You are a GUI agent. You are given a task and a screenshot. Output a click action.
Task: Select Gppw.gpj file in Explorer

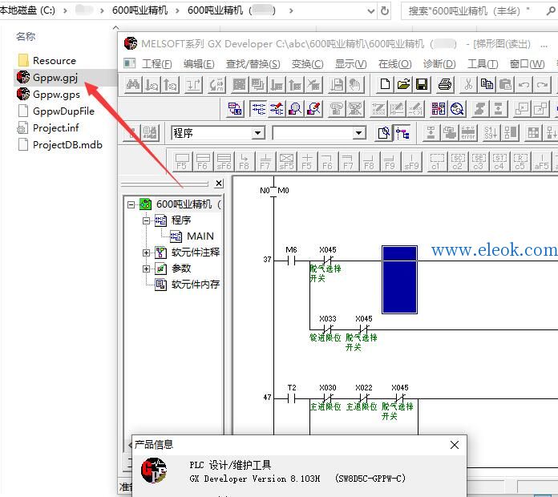(55, 78)
